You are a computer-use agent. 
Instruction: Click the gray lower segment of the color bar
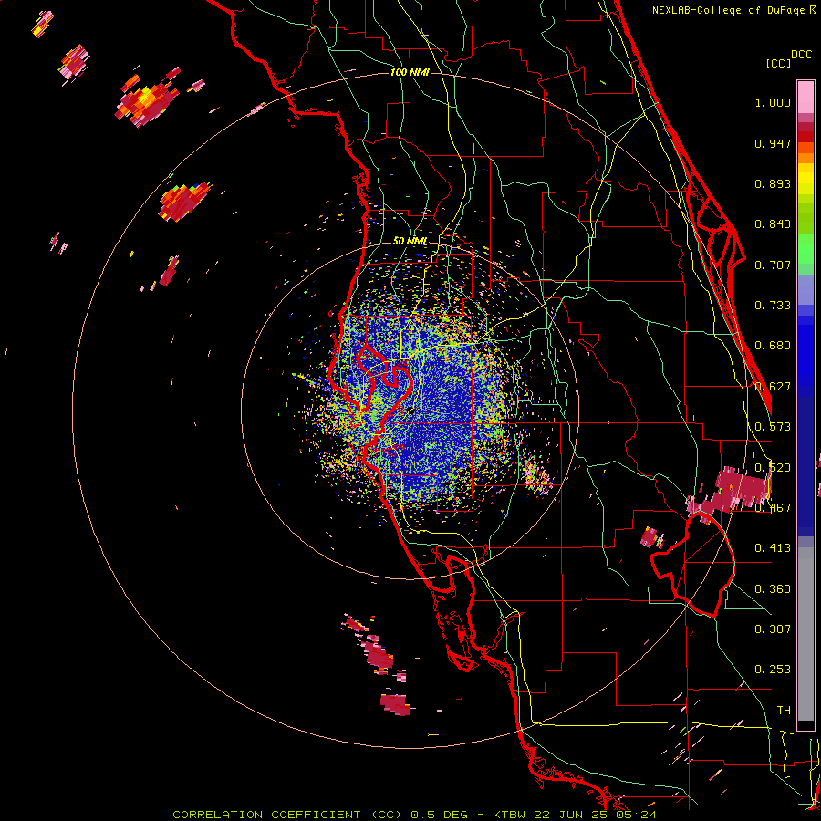coord(805,634)
